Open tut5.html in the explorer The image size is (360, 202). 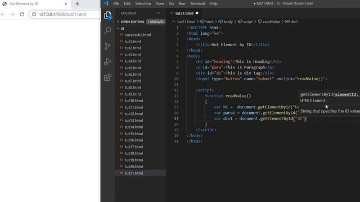tap(133, 68)
